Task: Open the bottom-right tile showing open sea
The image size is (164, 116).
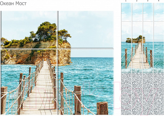Action: click(86, 82)
